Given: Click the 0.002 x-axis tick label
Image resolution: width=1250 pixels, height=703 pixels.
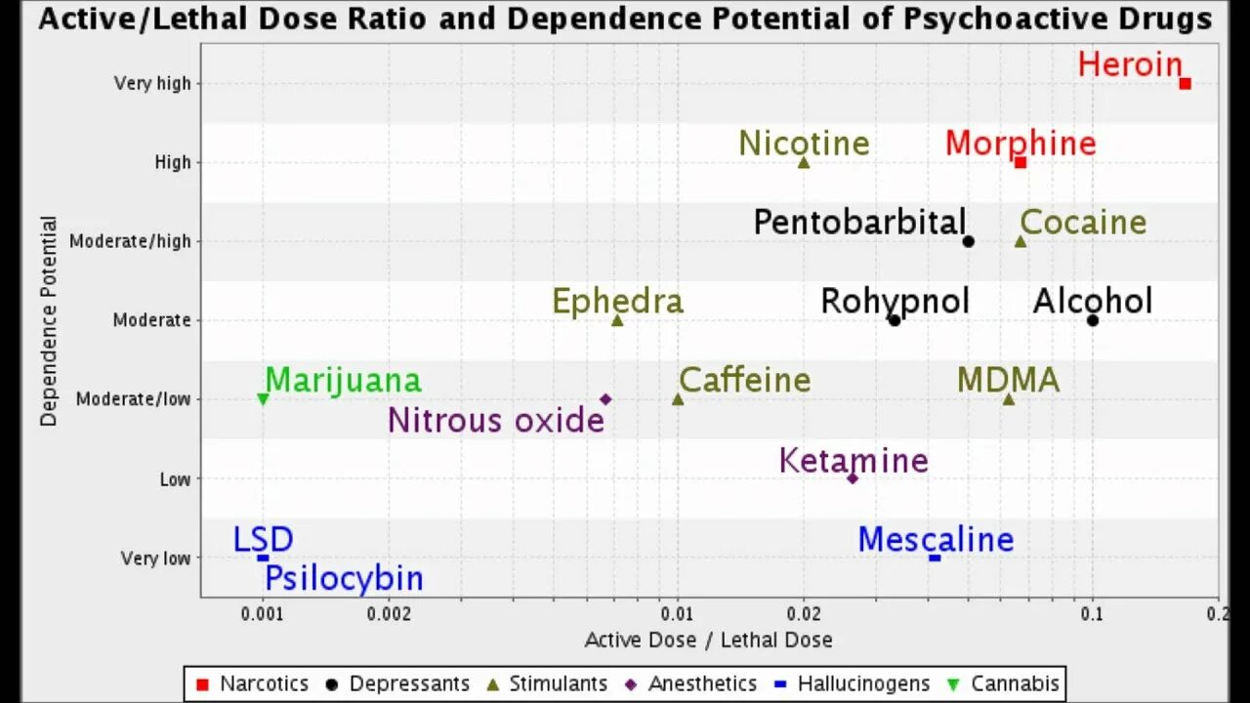Looking at the screenshot, I should pyautogui.click(x=388, y=614).
